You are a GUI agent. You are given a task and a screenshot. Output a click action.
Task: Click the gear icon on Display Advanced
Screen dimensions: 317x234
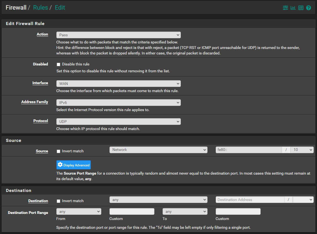tap(60, 165)
